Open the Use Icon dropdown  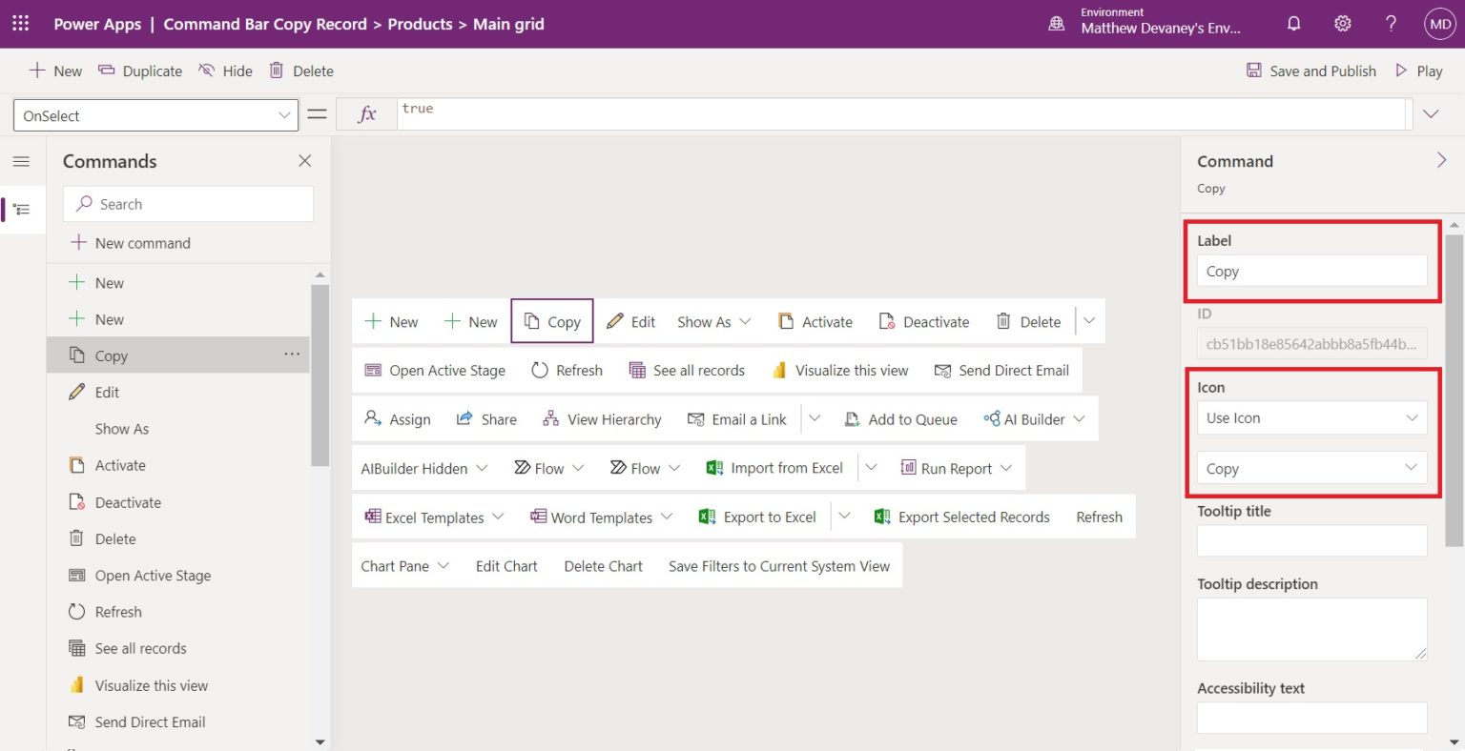pos(1311,417)
